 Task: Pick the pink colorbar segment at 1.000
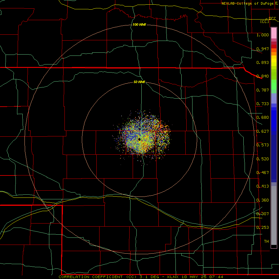274,33
